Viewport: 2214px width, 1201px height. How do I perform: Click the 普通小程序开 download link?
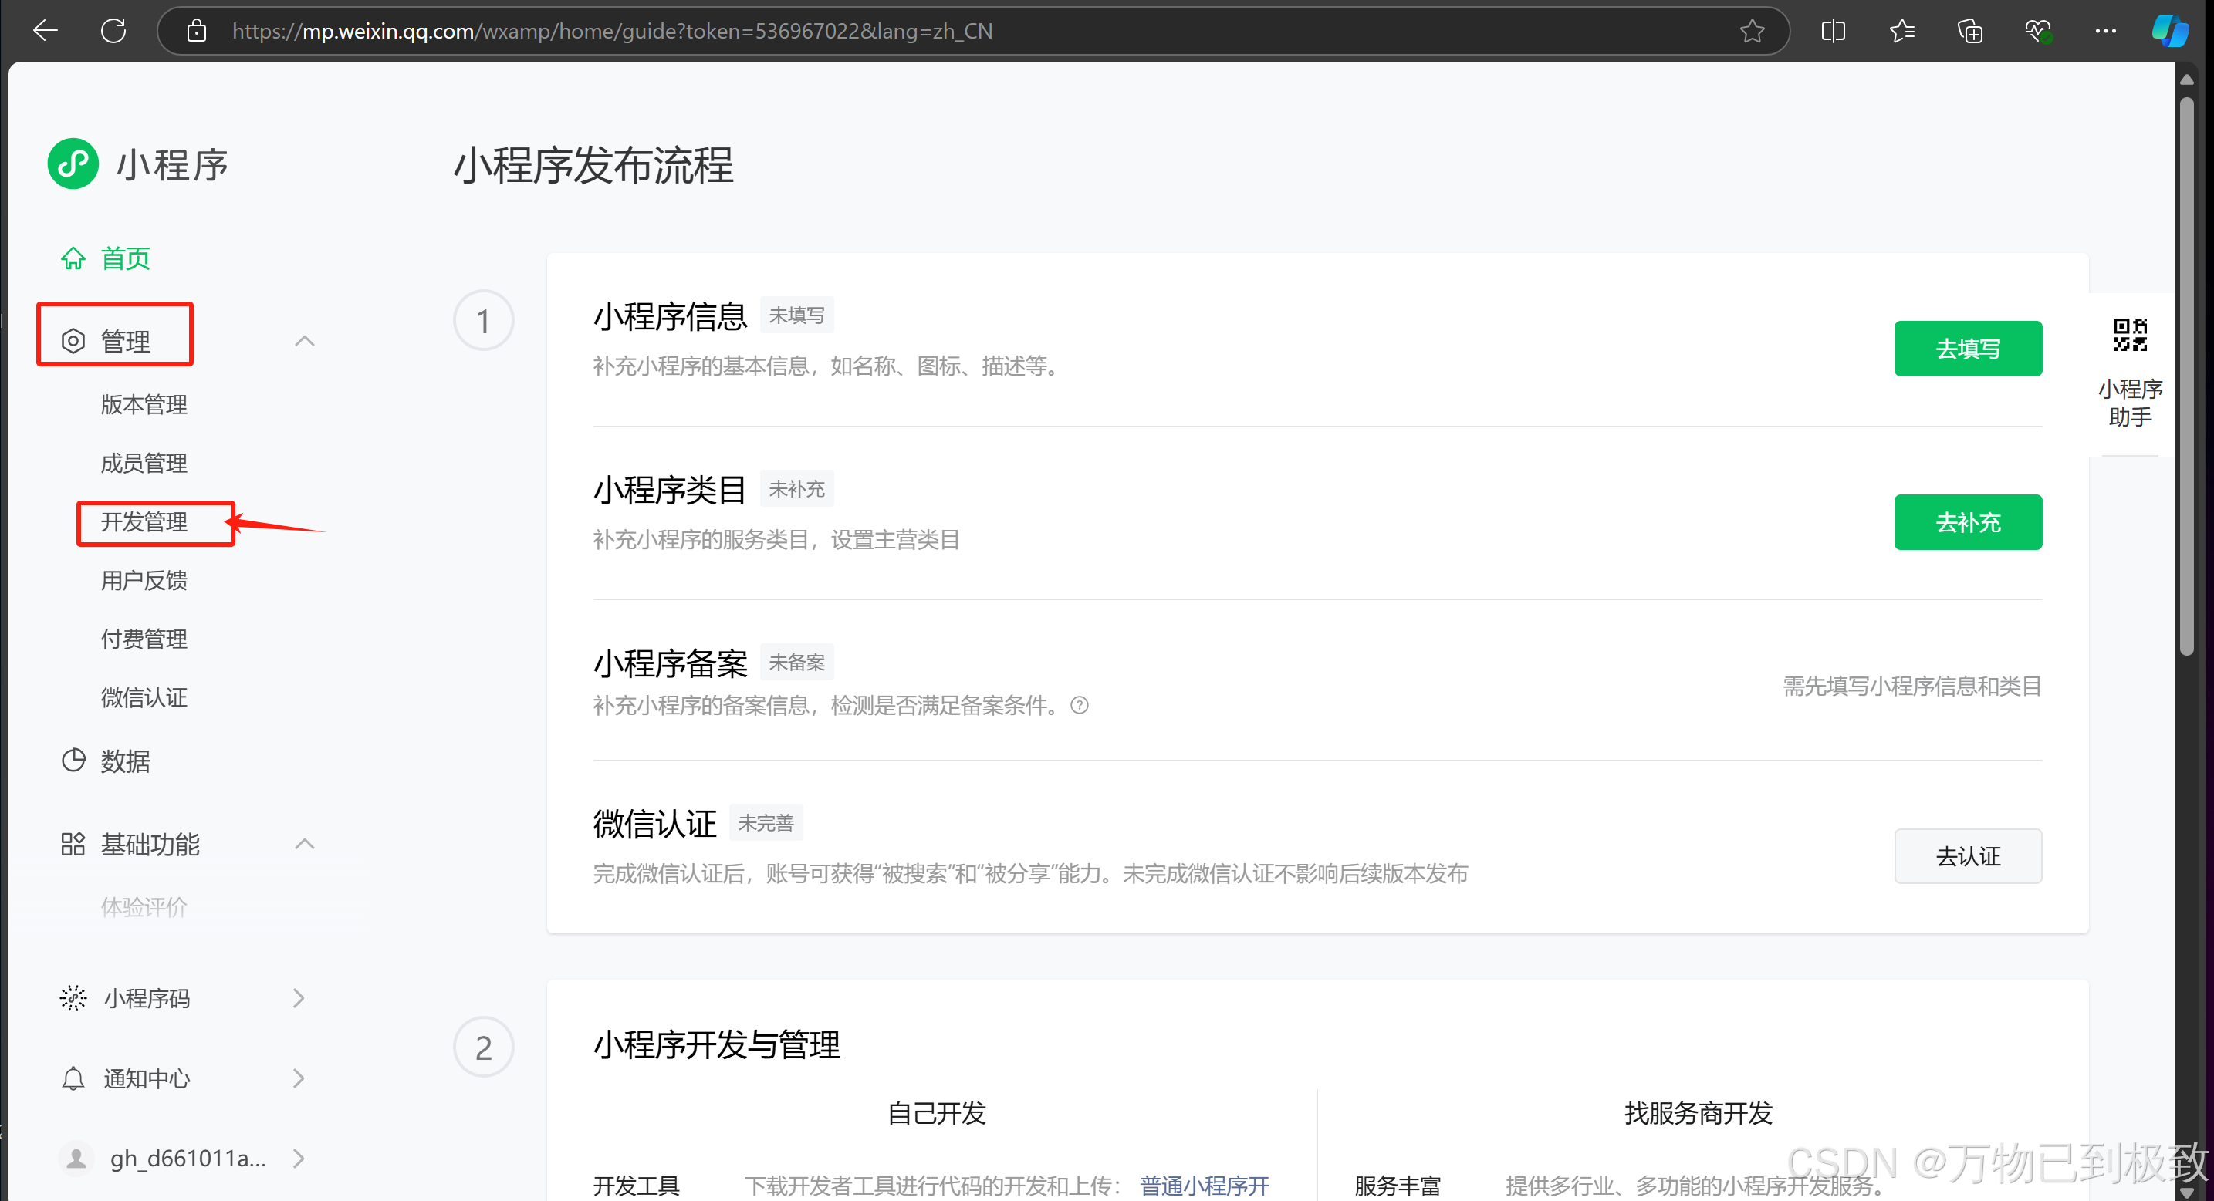[x=1203, y=1185]
